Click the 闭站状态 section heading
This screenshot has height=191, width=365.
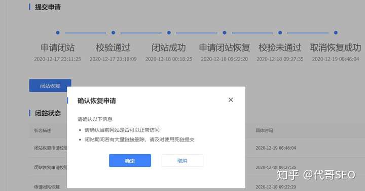click(x=48, y=113)
